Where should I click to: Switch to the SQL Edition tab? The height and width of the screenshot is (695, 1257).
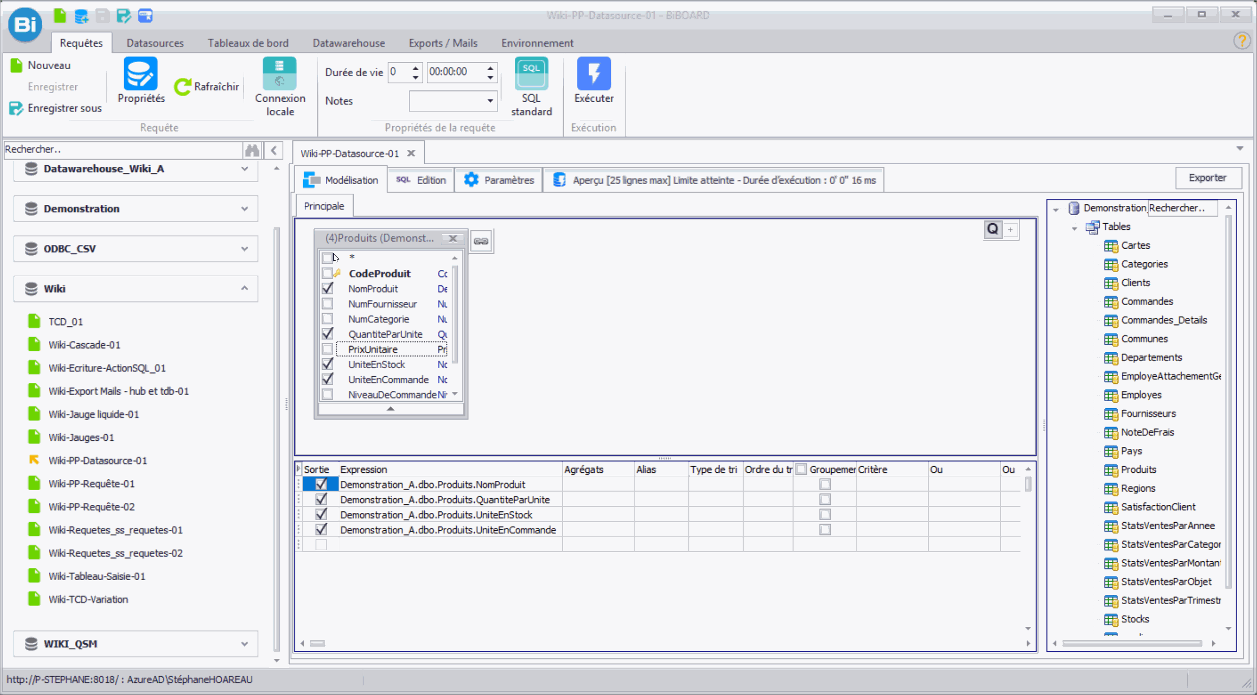[421, 180]
